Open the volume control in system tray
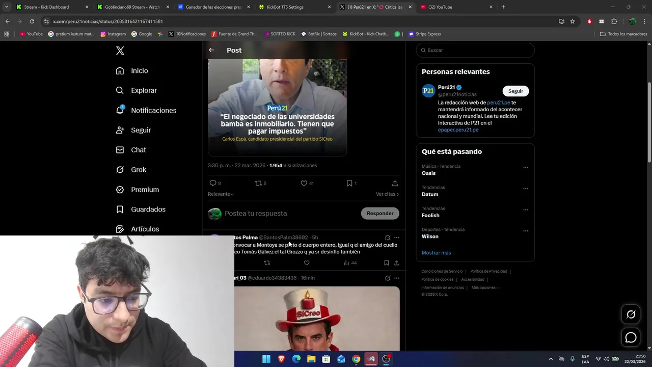The height and width of the screenshot is (367, 652). (x=607, y=359)
